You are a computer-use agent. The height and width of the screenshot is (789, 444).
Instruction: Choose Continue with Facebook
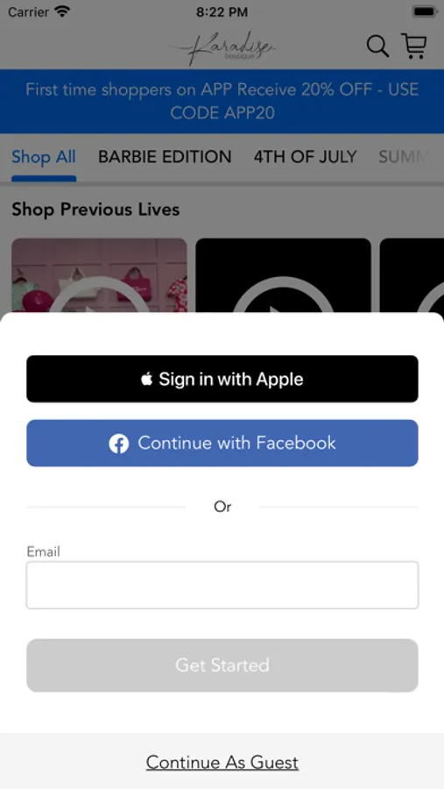(222, 444)
